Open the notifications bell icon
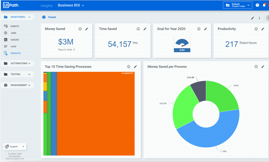The height and width of the screenshot is (162, 269). 264,5
